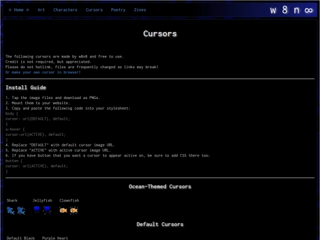Download the first Clownfish cursor image
Screen dimensions: 320x240
(x=63, y=210)
